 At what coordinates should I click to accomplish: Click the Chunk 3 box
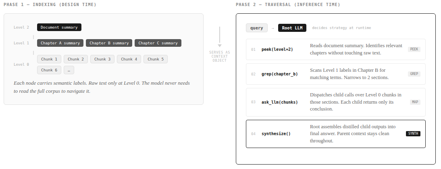click(102, 59)
